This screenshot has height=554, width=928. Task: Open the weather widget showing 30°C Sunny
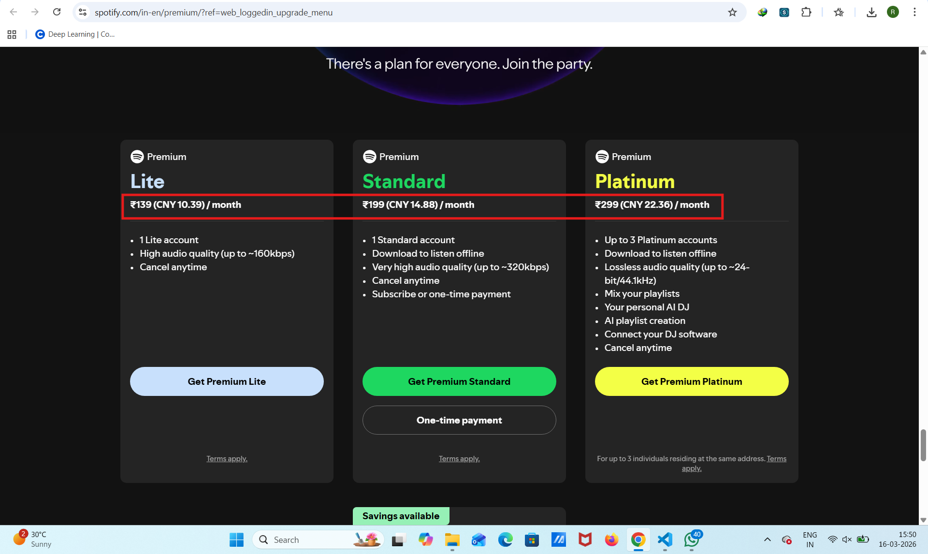[32, 539]
